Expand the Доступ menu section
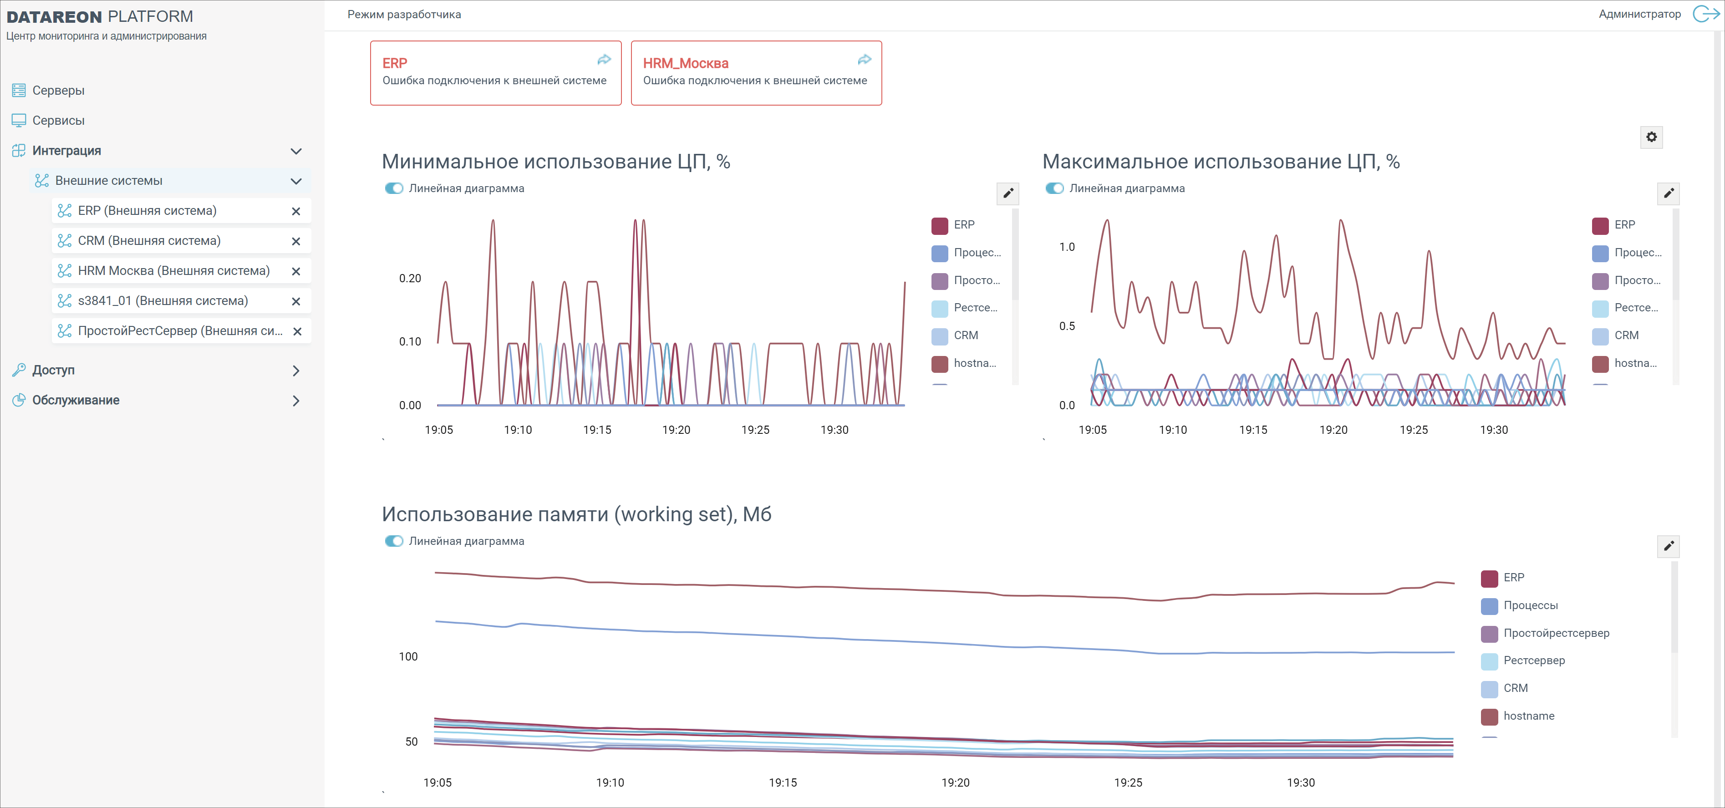This screenshot has width=1725, height=808. (x=296, y=371)
